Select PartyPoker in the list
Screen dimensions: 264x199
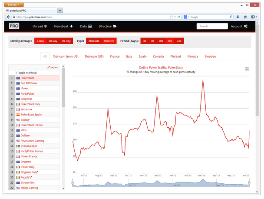tap(34, 93)
